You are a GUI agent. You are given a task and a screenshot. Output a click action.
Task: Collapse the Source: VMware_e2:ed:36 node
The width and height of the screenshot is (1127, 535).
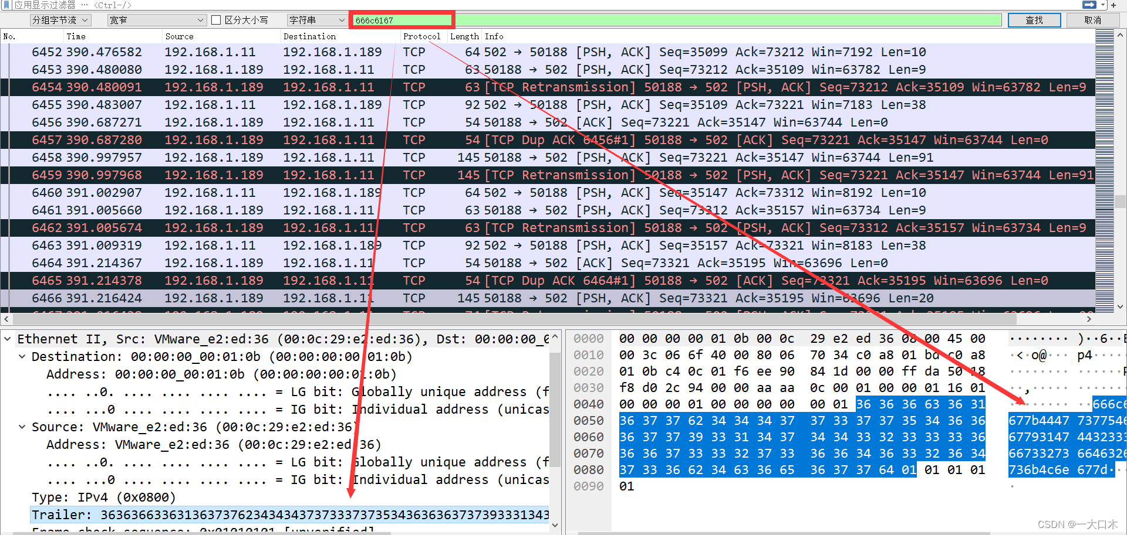tap(22, 427)
